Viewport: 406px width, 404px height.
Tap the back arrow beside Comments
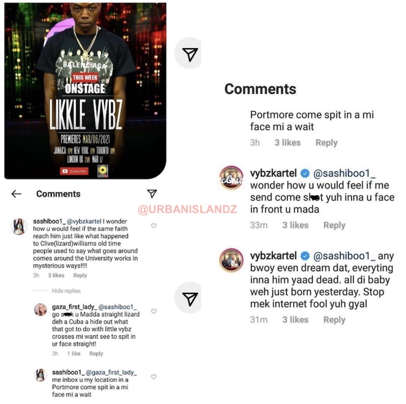pos(16,194)
